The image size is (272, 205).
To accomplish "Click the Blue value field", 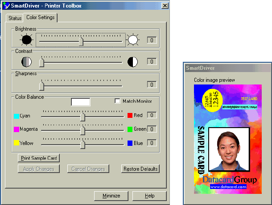I will click(x=152, y=143).
